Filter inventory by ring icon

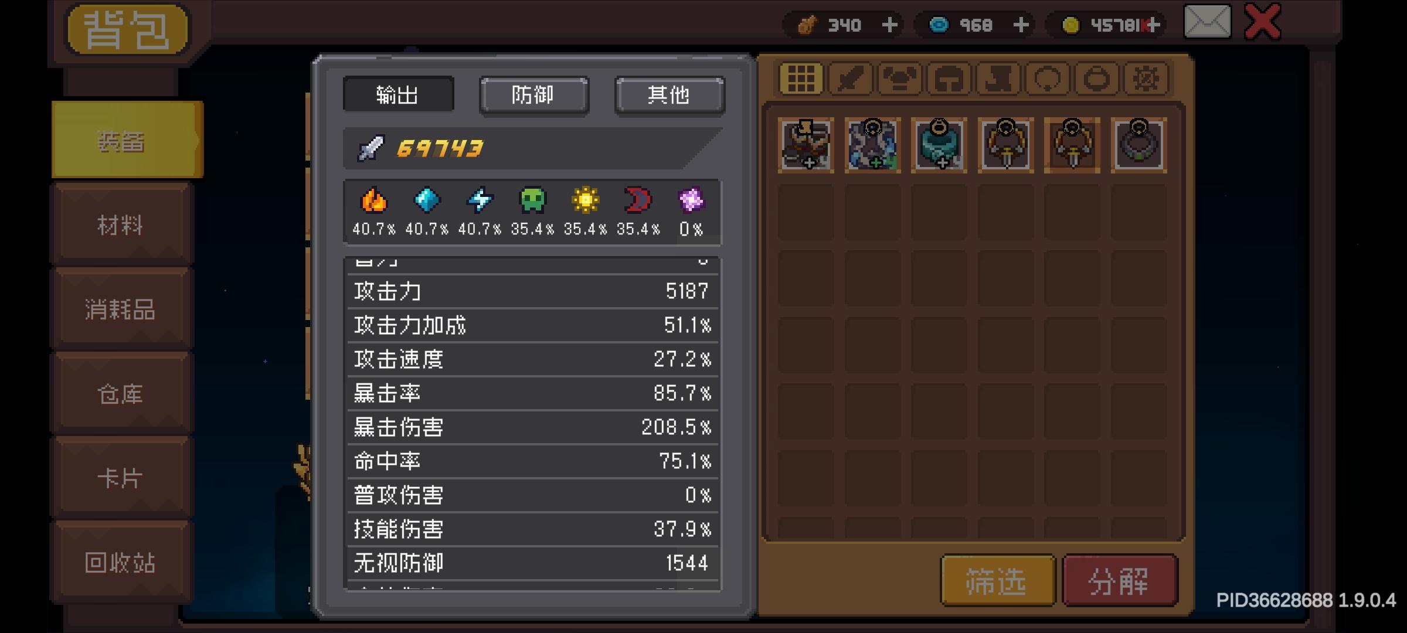click(x=1097, y=78)
